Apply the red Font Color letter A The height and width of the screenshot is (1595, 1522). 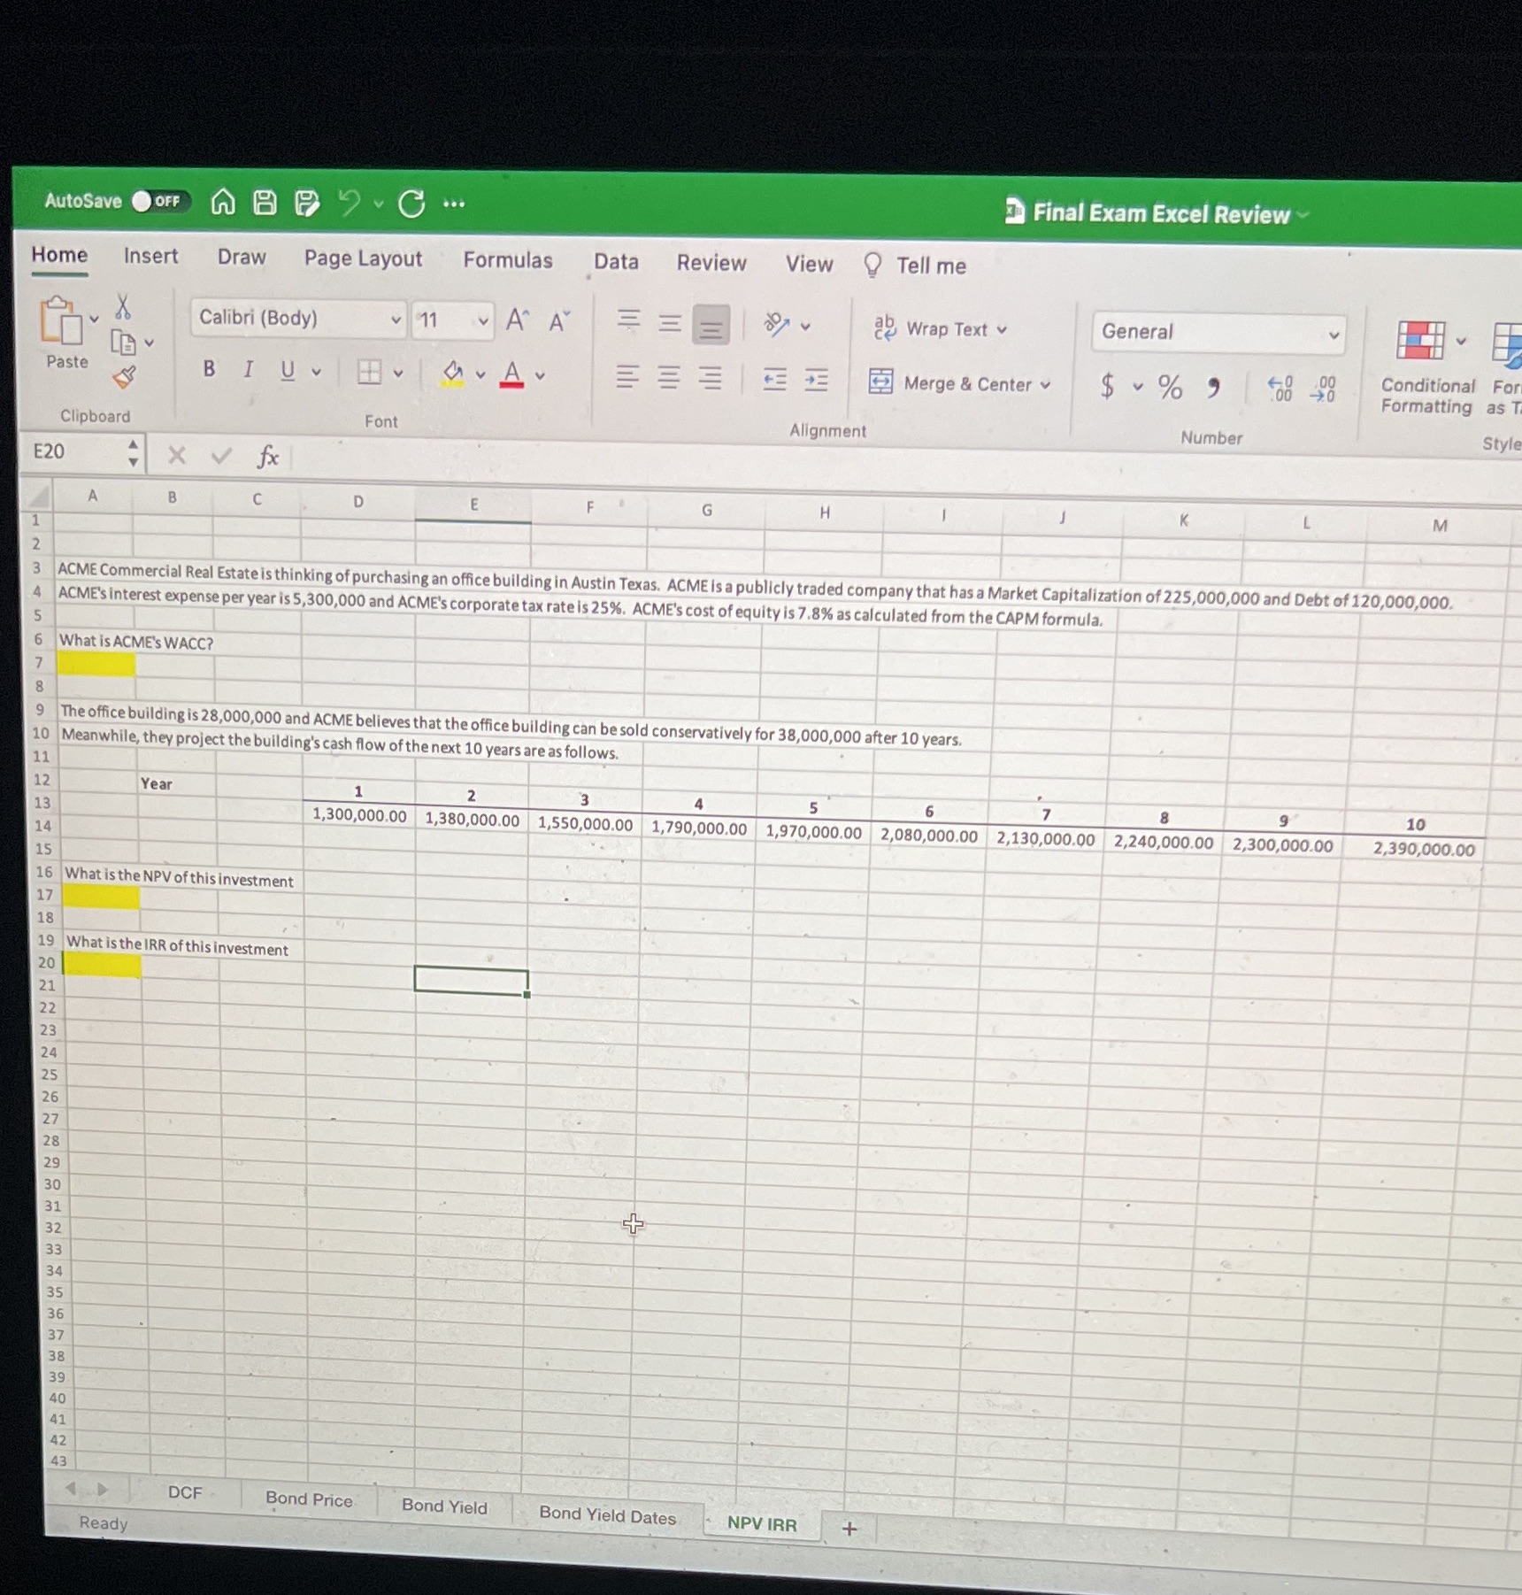(x=511, y=374)
